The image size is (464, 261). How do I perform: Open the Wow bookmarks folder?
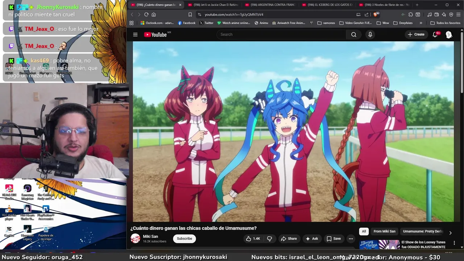383,23
